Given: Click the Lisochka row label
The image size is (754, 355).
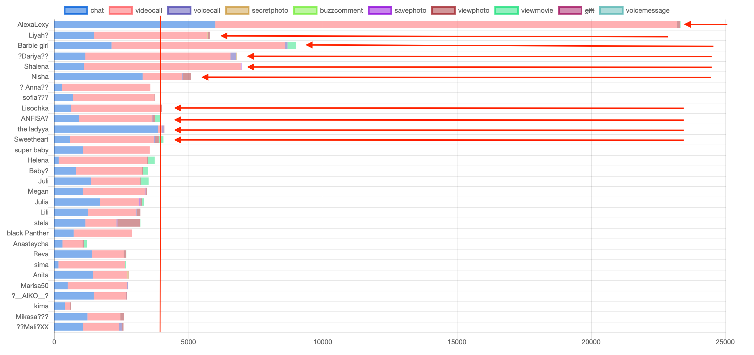Looking at the screenshot, I should pos(35,108).
